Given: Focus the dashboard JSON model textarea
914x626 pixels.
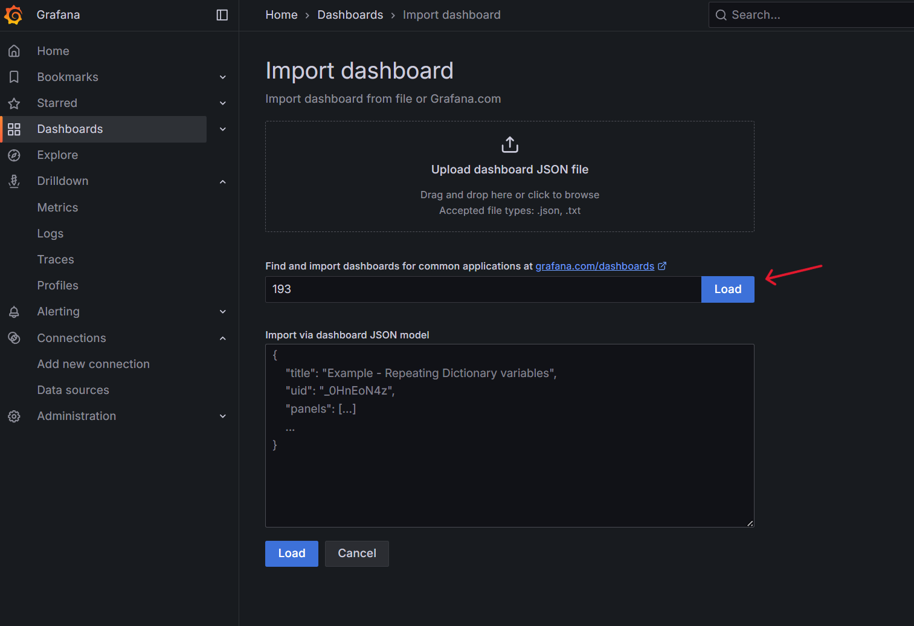Looking at the screenshot, I should [x=510, y=436].
